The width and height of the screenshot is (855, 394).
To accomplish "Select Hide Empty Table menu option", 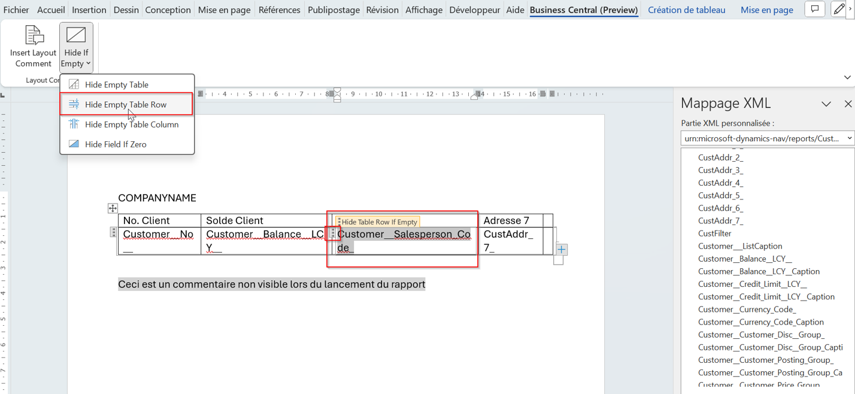I will coord(116,84).
